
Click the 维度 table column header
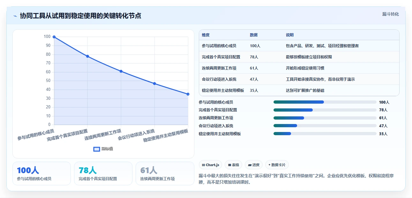coord(206,35)
